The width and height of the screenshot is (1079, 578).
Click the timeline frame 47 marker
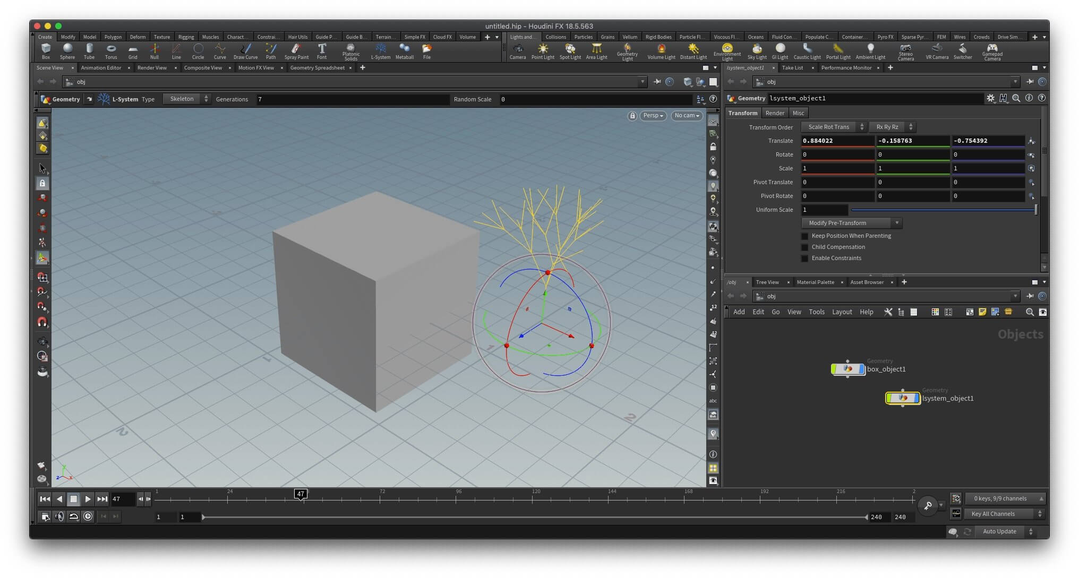click(x=301, y=495)
